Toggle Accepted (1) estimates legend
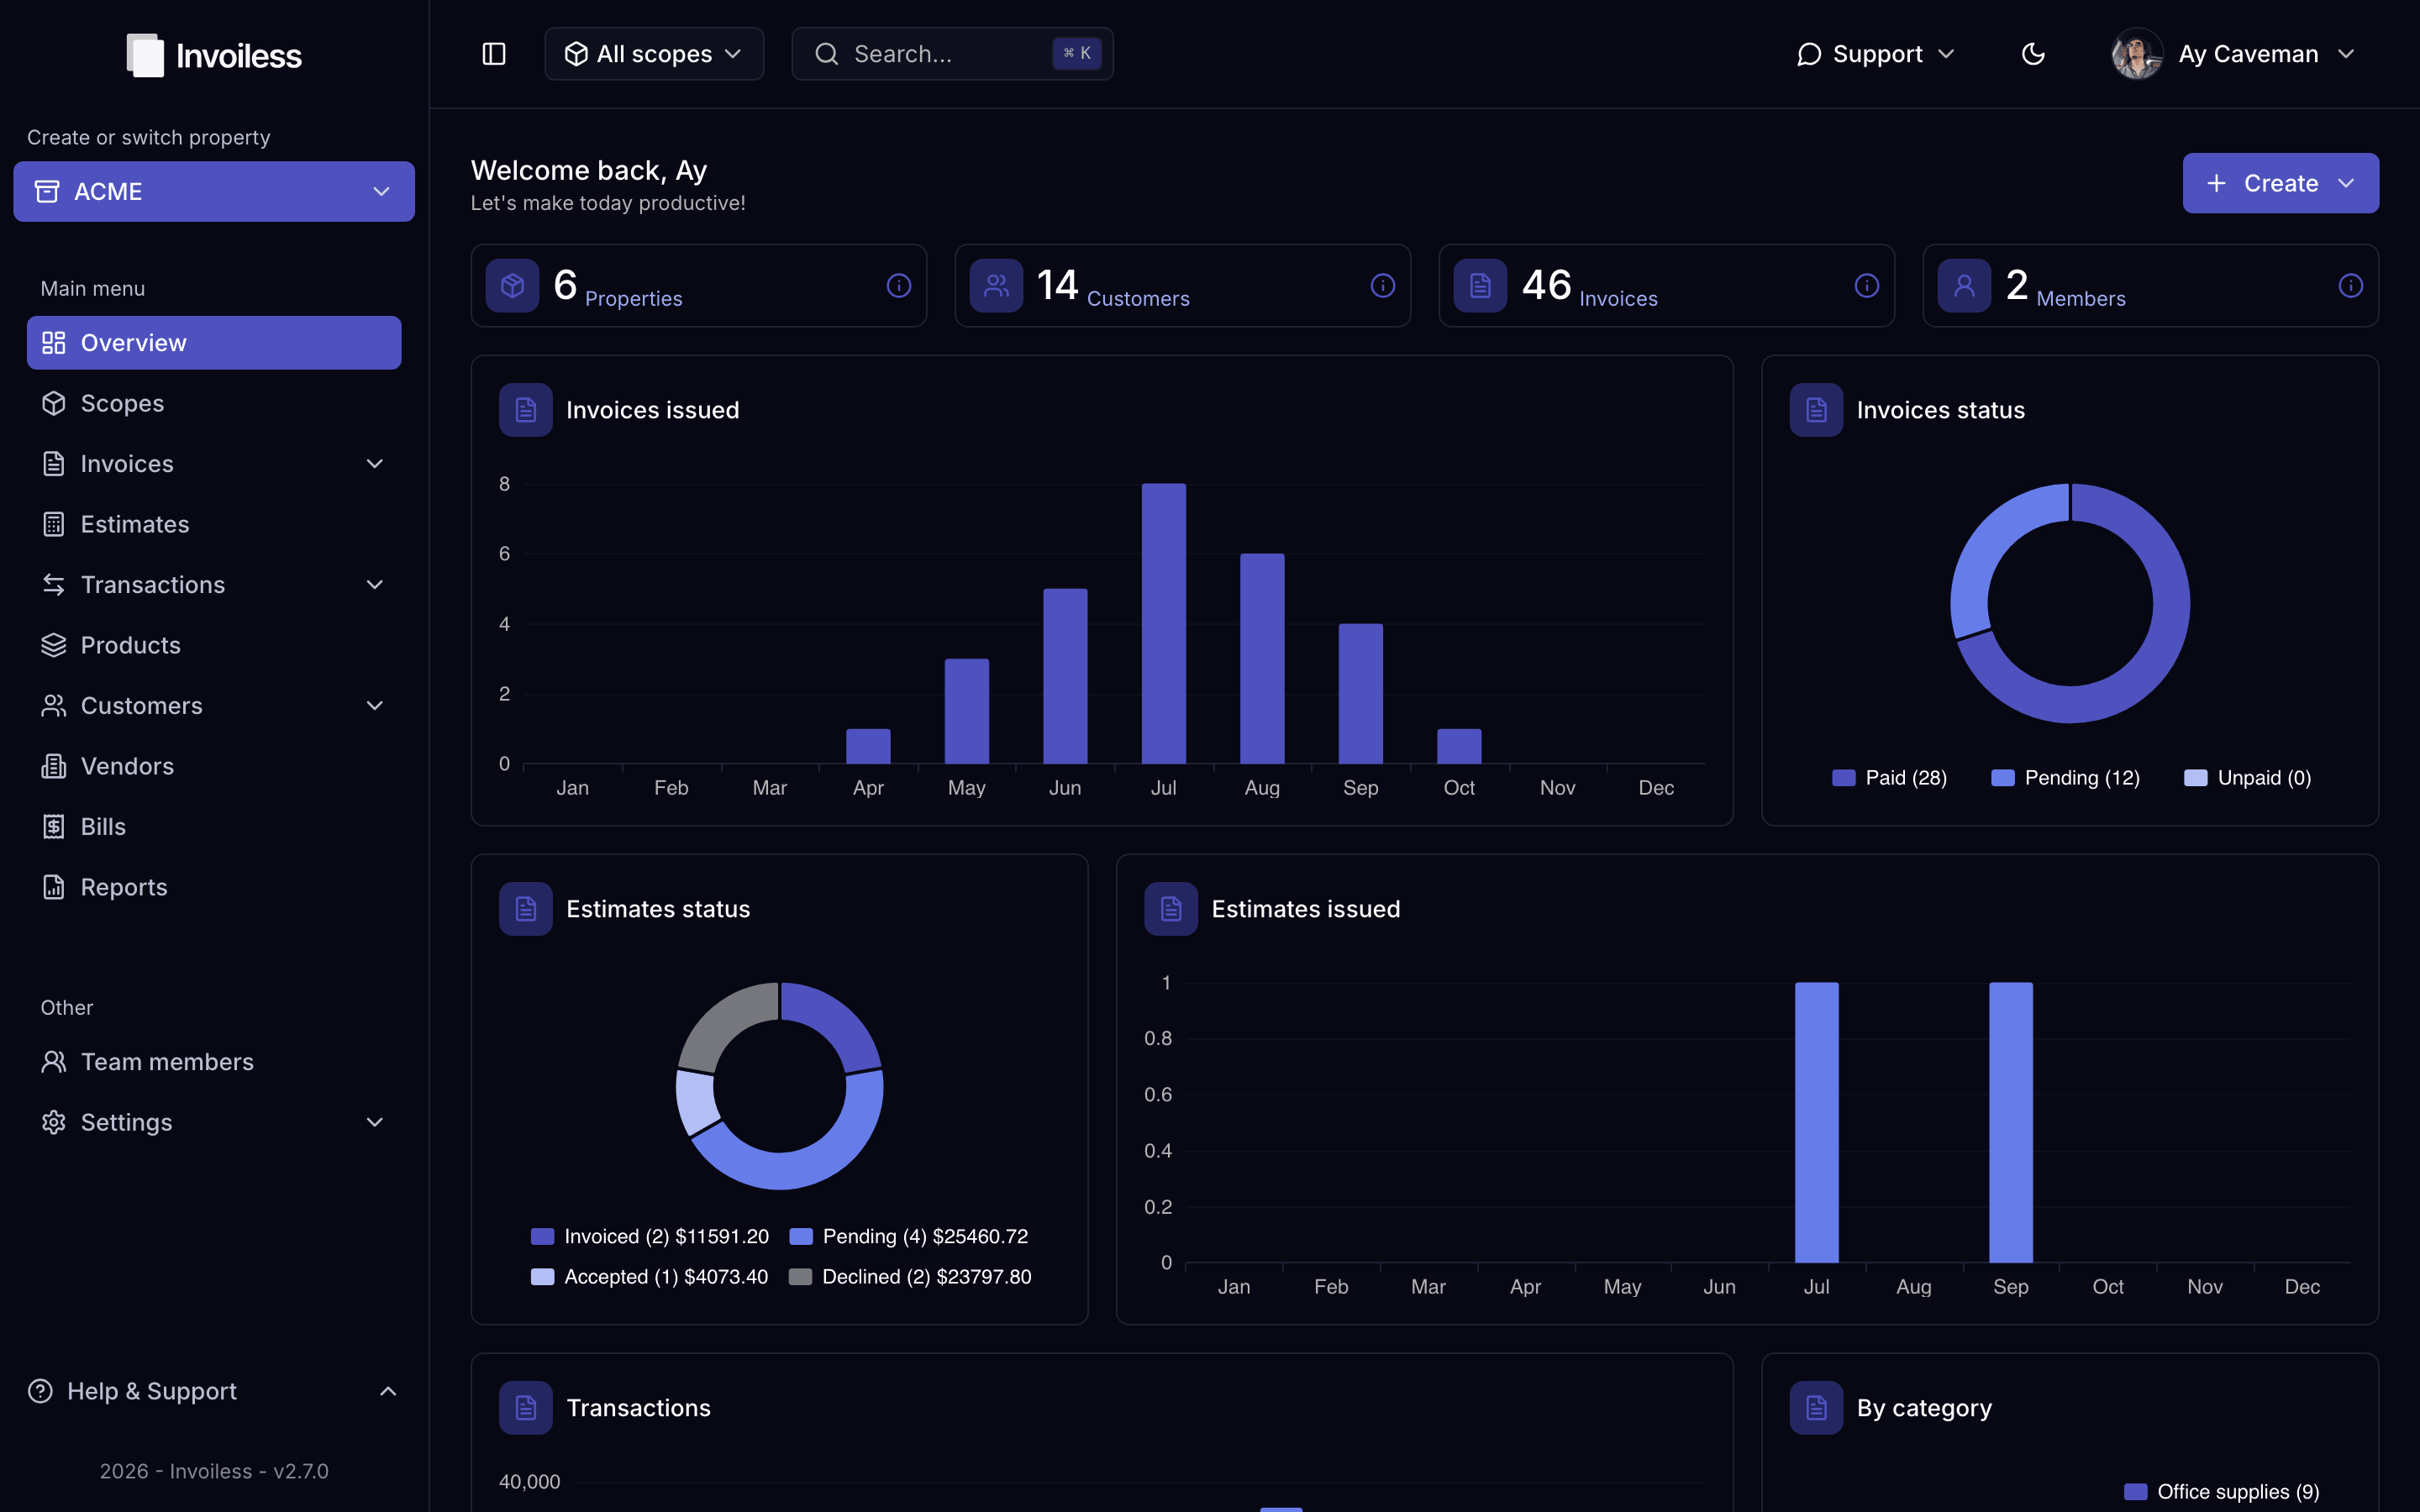This screenshot has height=1512, width=2420. click(650, 1277)
